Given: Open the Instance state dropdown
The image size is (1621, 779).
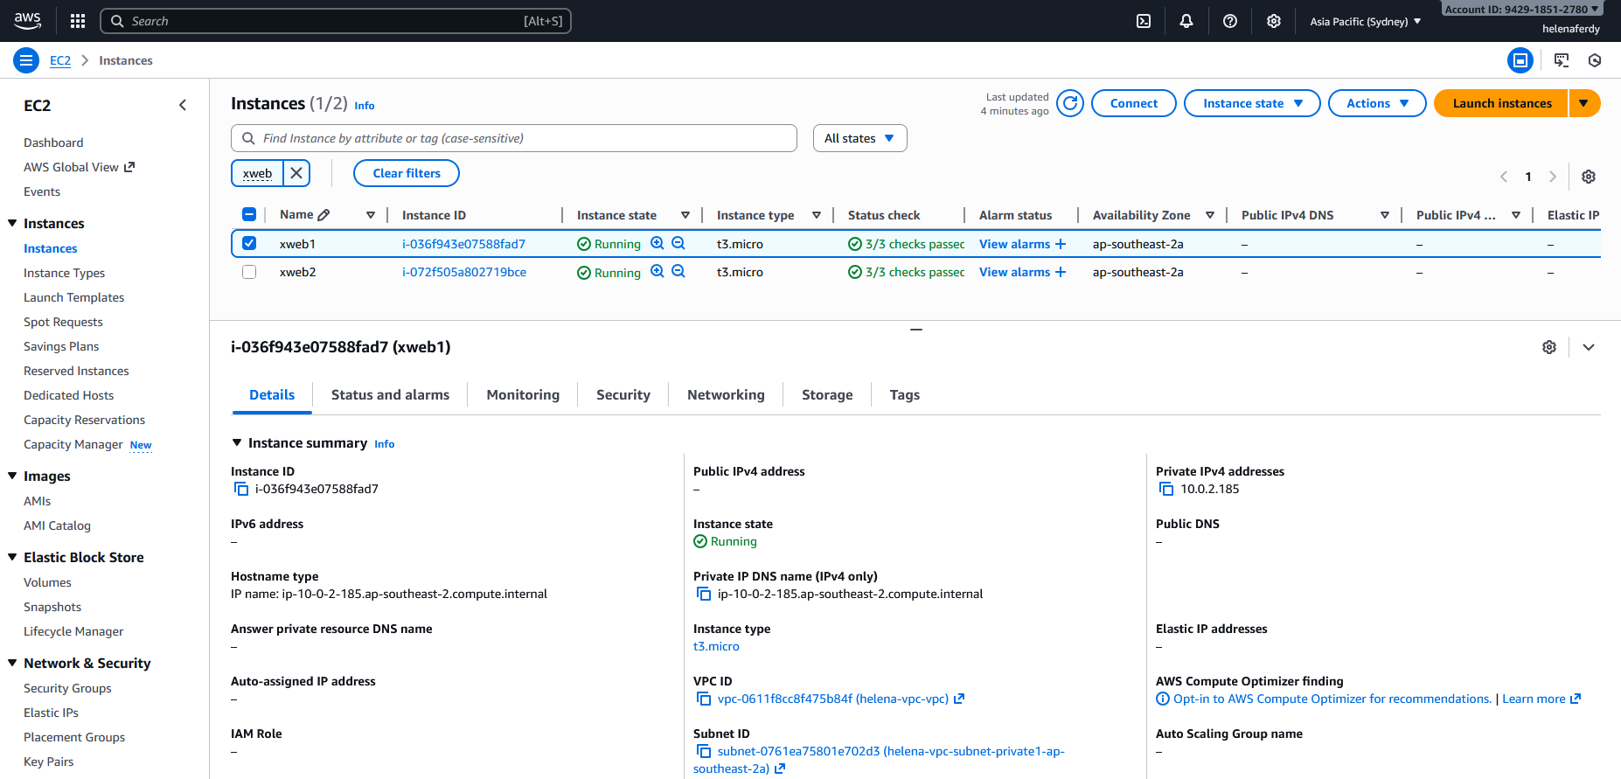Looking at the screenshot, I should point(1251,103).
